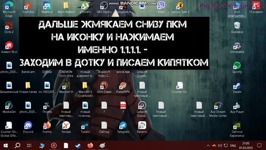266x150 pixels.
Task: Click the DAEMON Tools Ultra label
Action: [x=66, y=74]
